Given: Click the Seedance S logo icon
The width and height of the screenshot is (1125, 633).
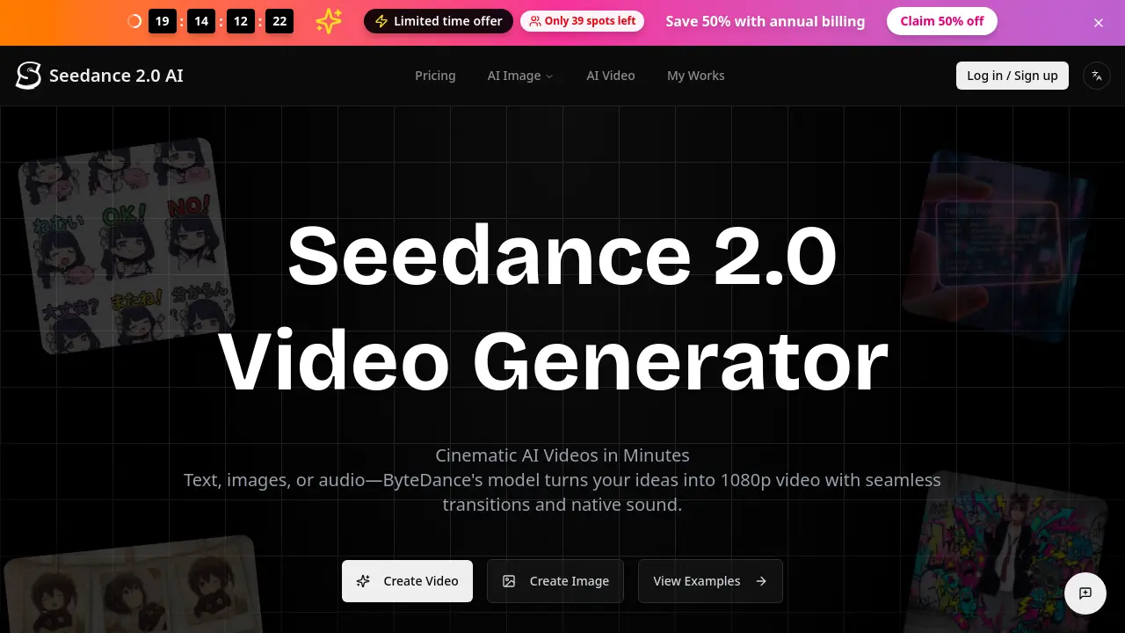Looking at the screenshot, I should click(29, 76).
